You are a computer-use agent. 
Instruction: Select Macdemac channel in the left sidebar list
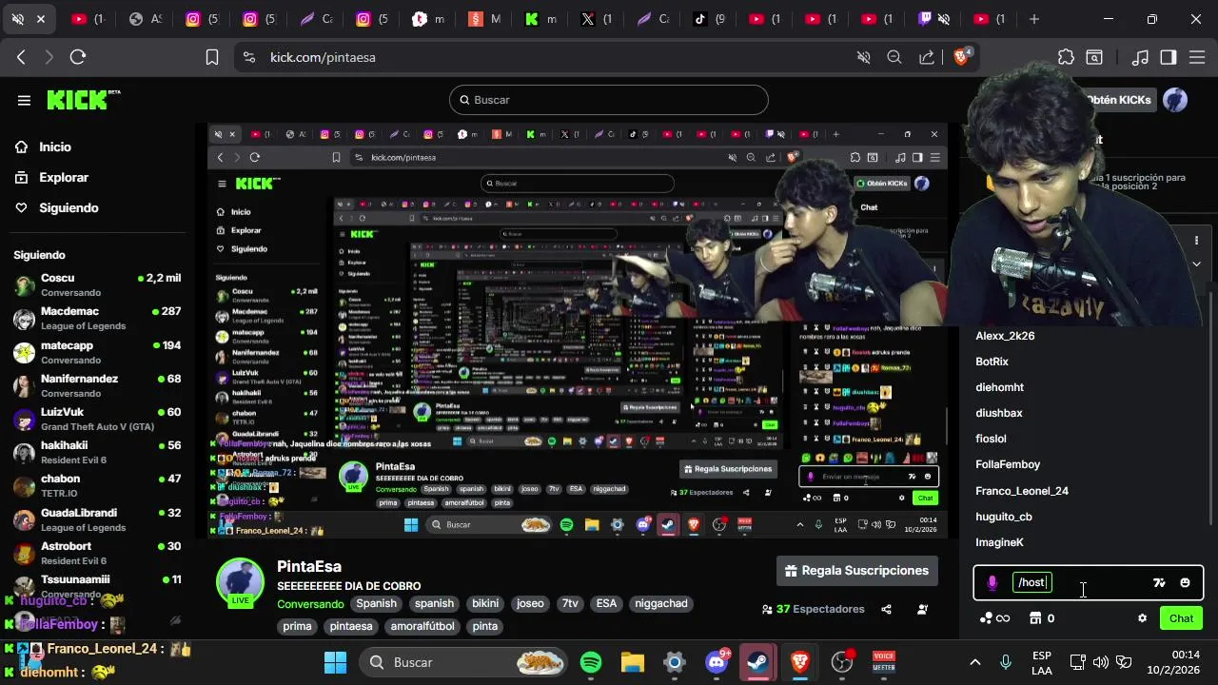pyautogui.click(x=97, y=319)
